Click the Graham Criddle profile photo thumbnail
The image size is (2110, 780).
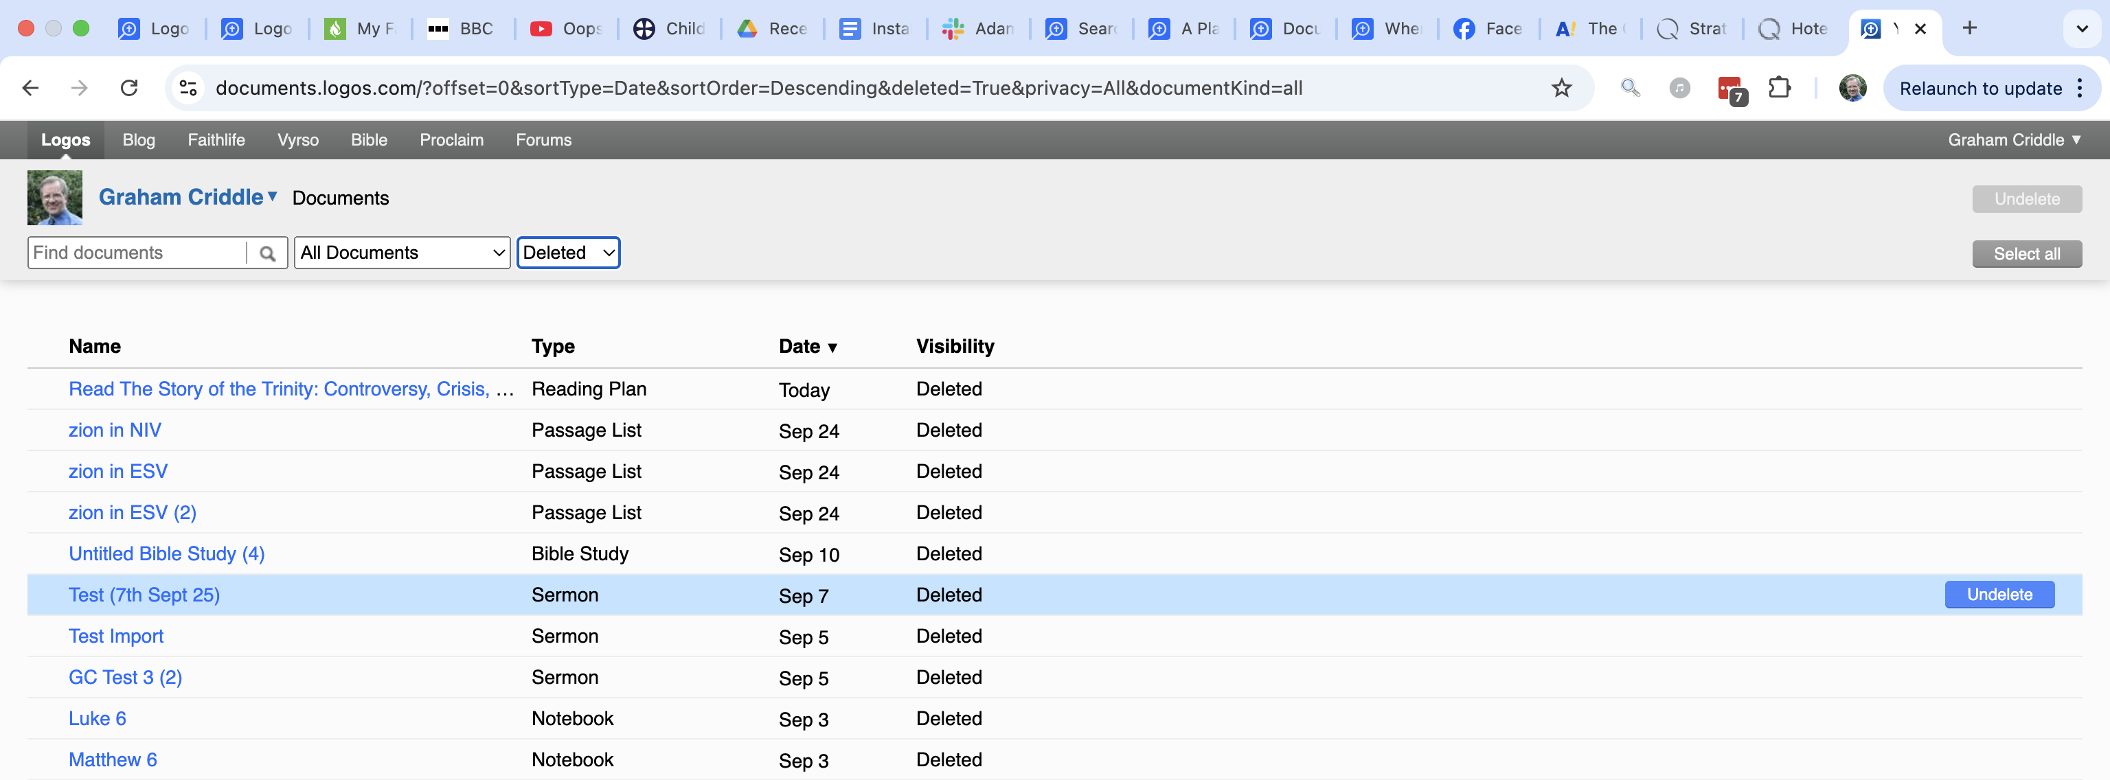point(55,198)
